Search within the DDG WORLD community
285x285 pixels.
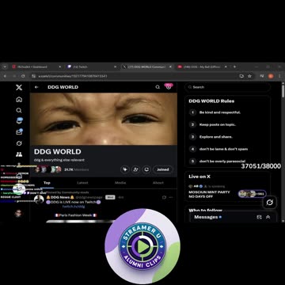pos(158,87)
